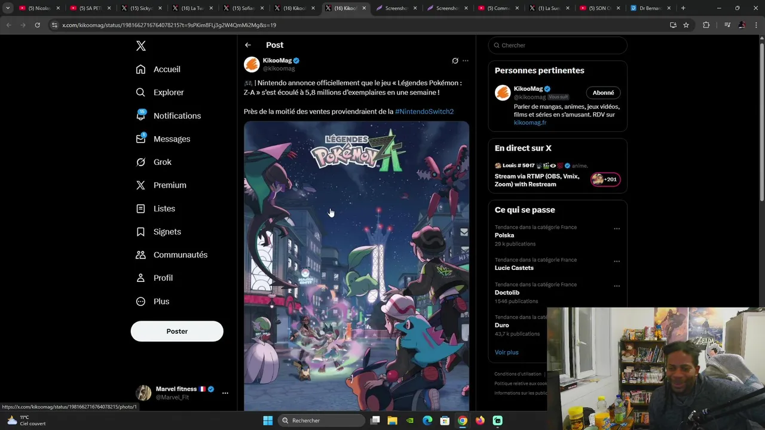Open Chrome's tab search dropdown arrow

pos(8,8)
